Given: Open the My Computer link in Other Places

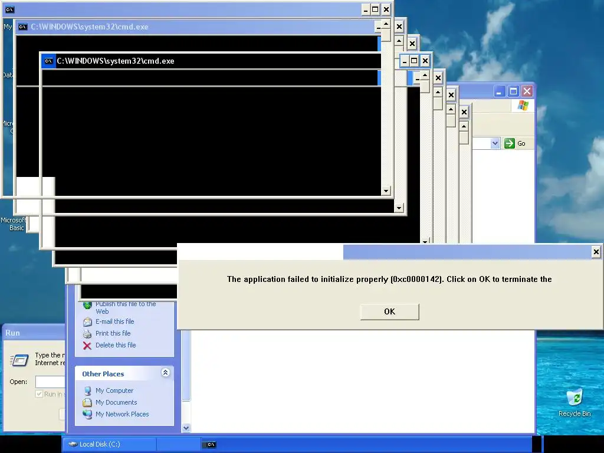Looking at the screenshot, I should [x=114, y=390].
